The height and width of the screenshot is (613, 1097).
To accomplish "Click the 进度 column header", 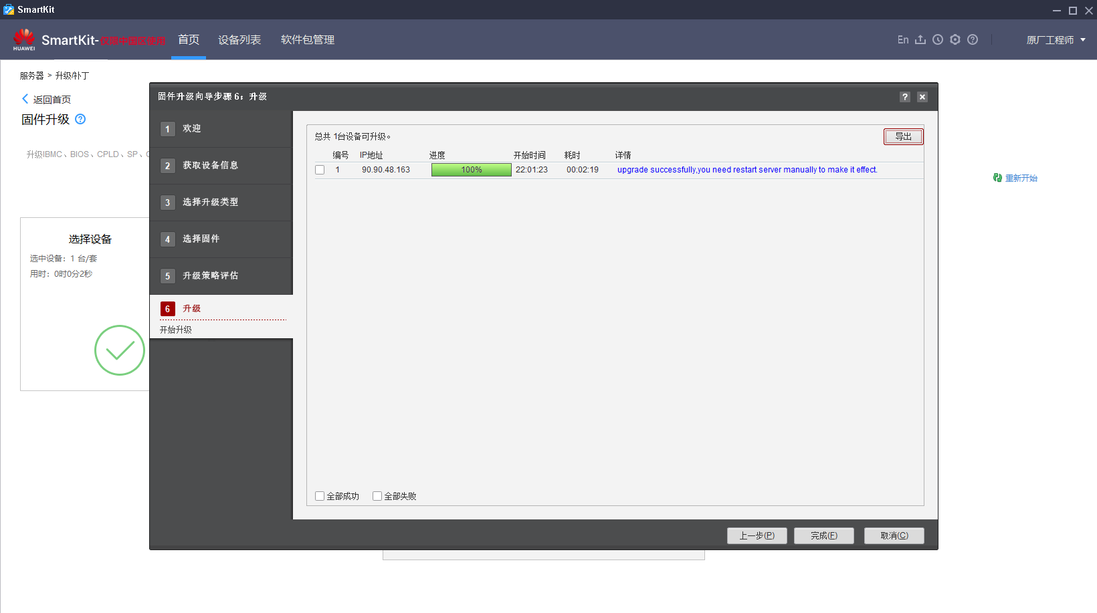I will click(x=437, y=155).
